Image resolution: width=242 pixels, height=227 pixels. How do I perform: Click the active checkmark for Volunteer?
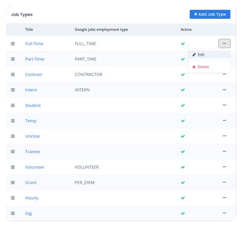(x=183, y=167)
